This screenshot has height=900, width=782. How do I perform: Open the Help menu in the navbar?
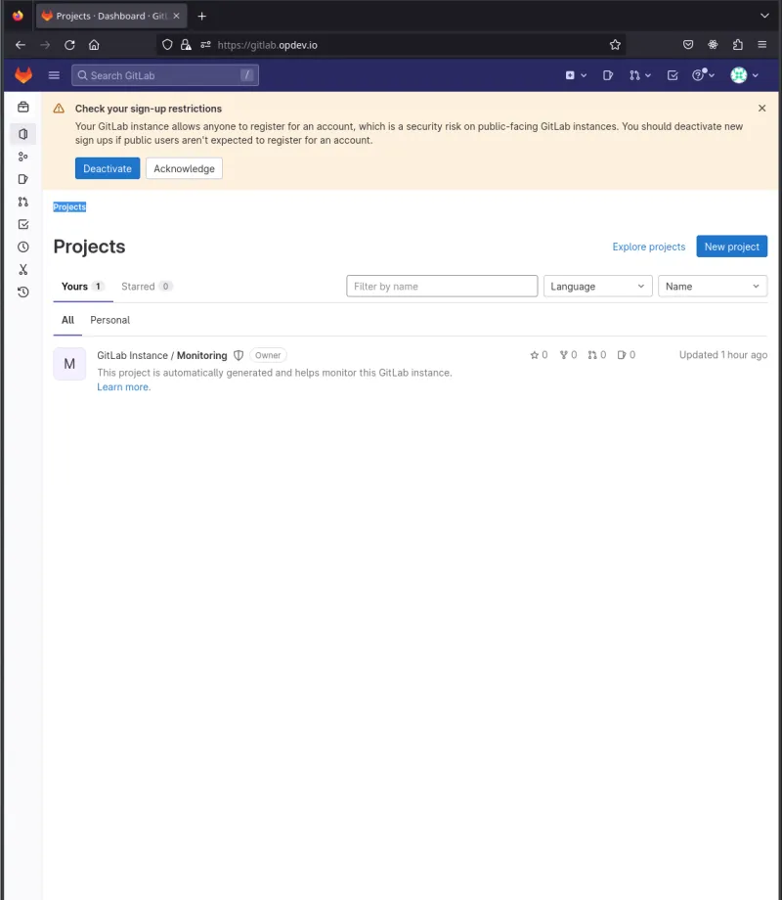click(699, 74)
